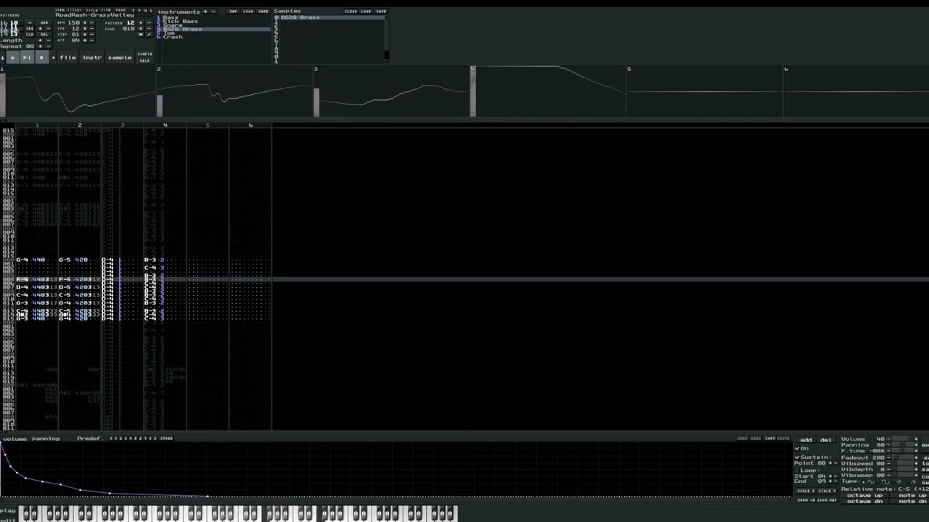Open the file menu button

pyautogui.click(x=67, y=57)
